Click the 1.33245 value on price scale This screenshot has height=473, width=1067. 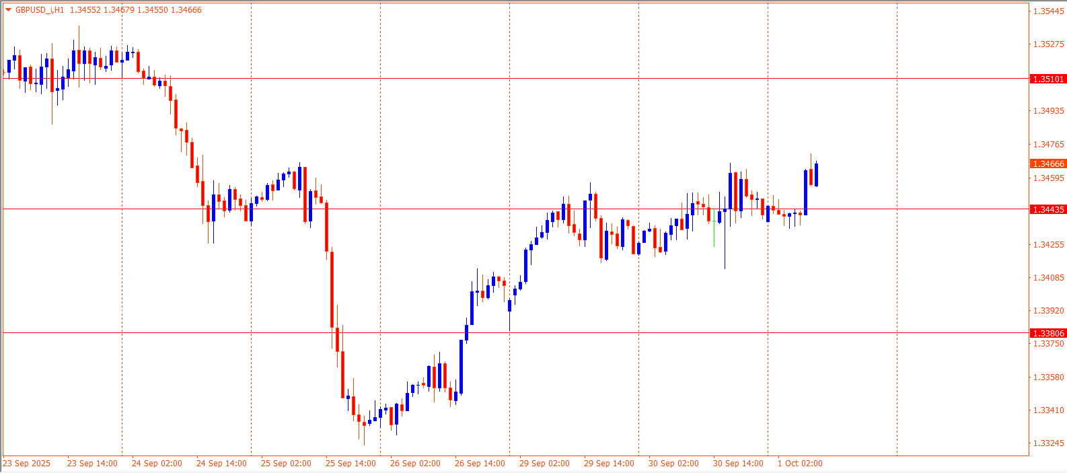tap(1048, 443)
